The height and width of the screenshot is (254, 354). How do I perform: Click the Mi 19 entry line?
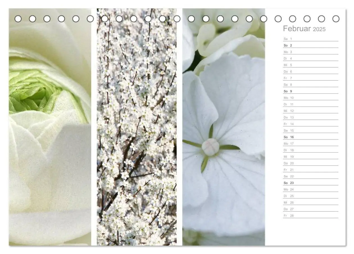click(310, 157)
